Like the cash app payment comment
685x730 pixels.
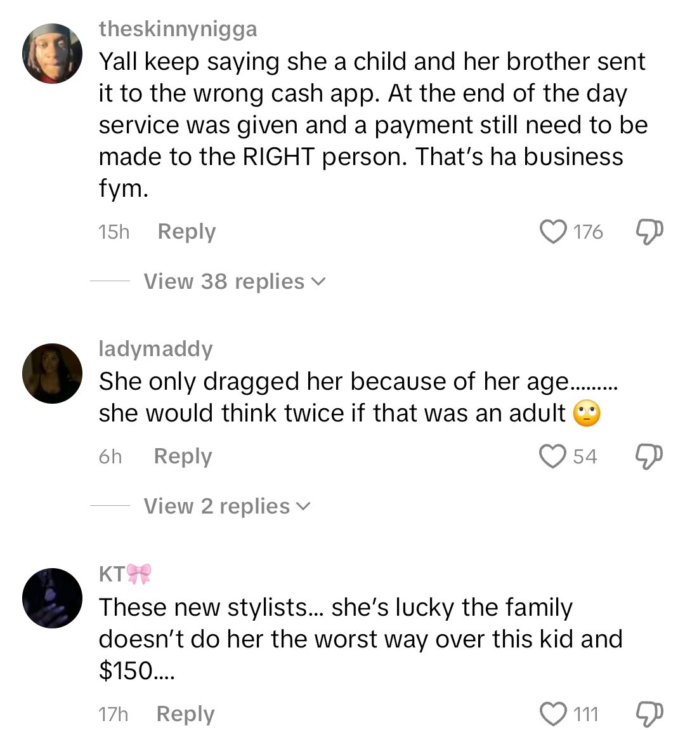[x=553, y=232]
